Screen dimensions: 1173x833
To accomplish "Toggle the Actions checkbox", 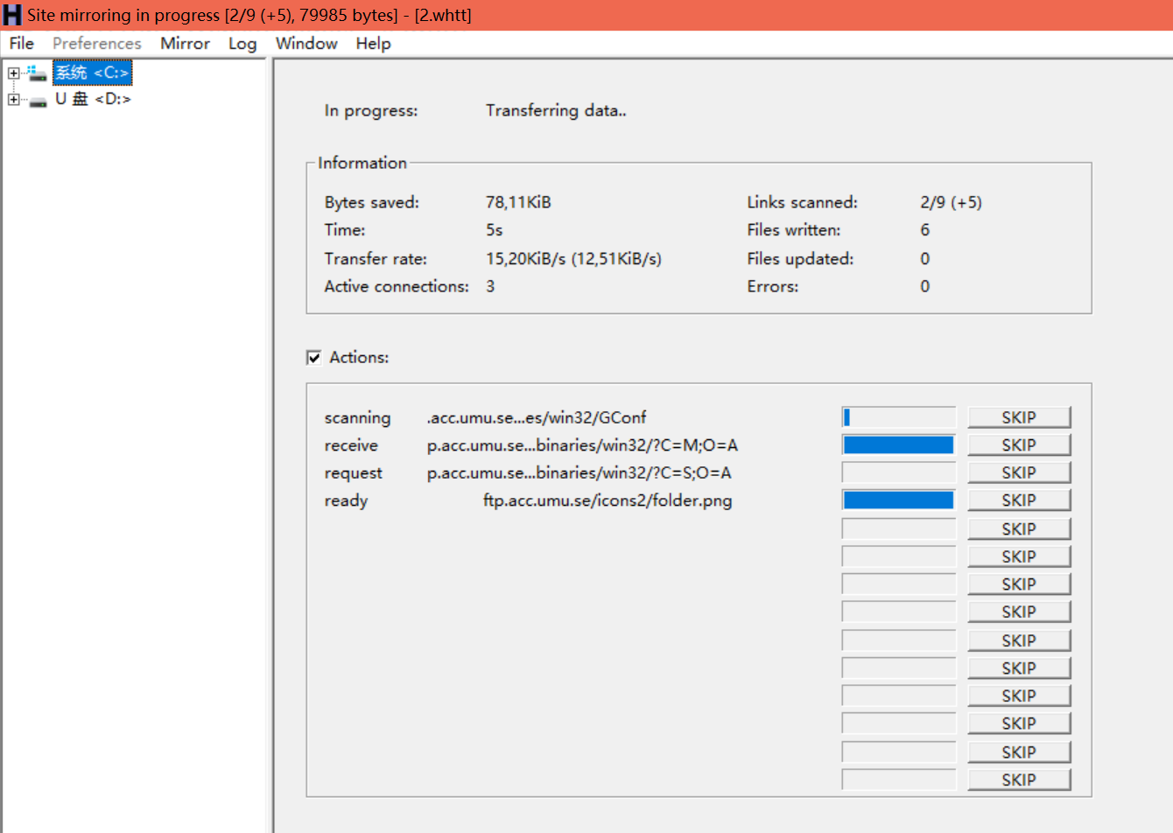I will [x=313, y=357].
